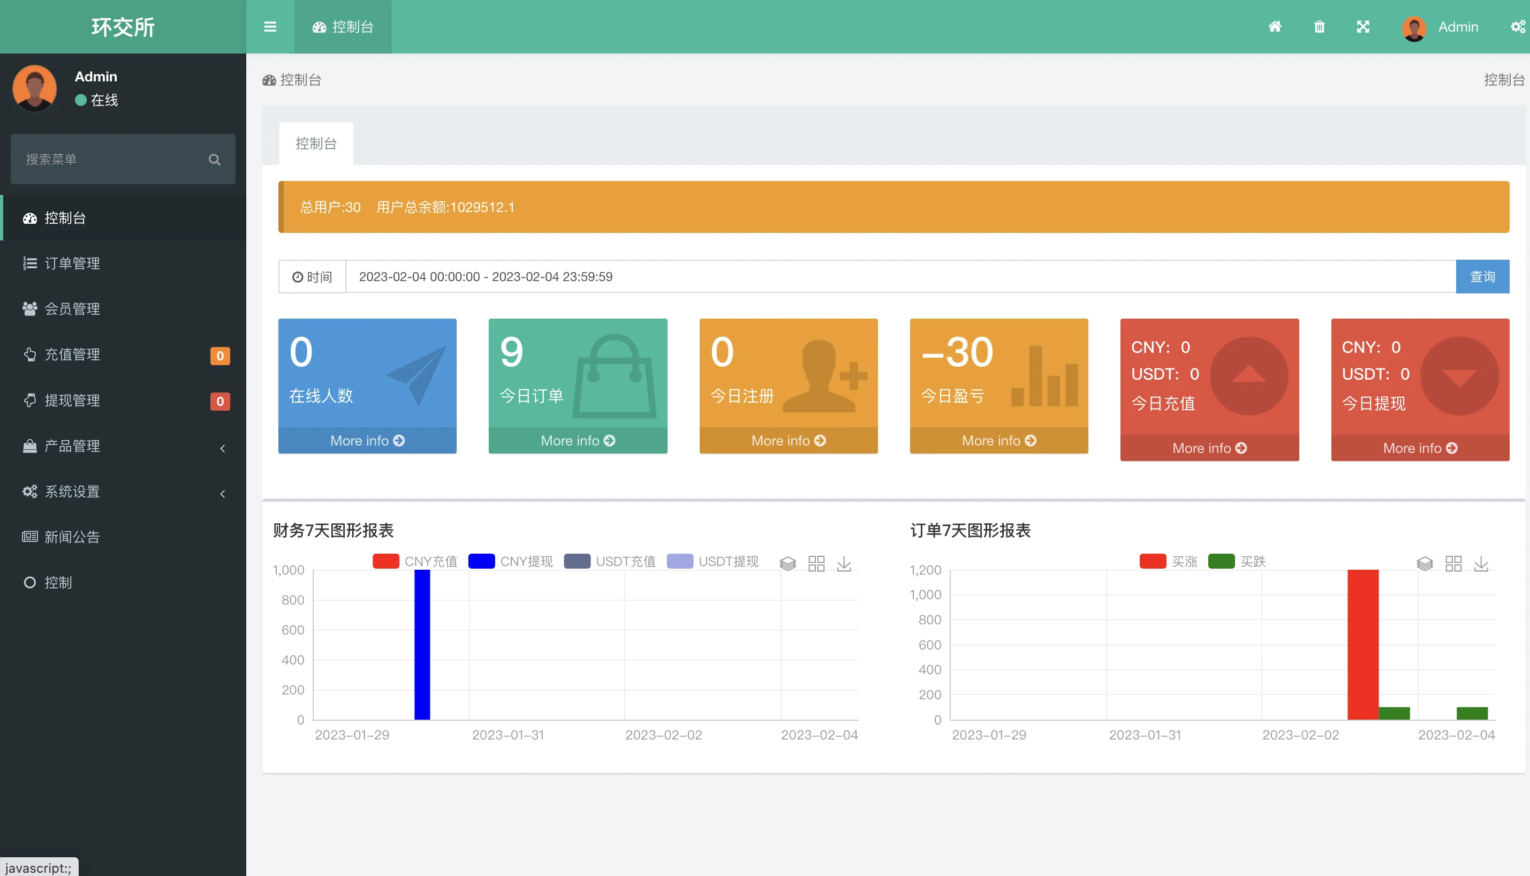Screen dimensions: 1530x876
Task: Click the home icon in top bar
Action: (x=1275, y=26)
